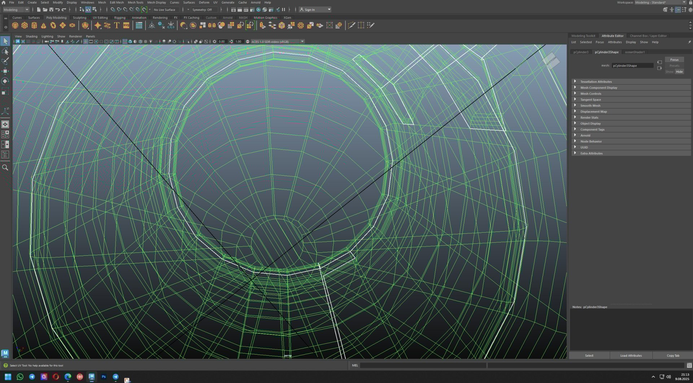The width and height of the screenshot is (693, 383).
Task: Select the Paint Selection tool
Action: [5, 61]
